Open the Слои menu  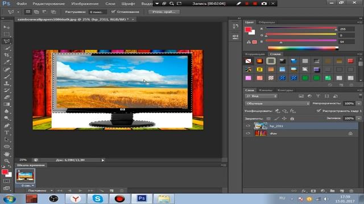110,4
